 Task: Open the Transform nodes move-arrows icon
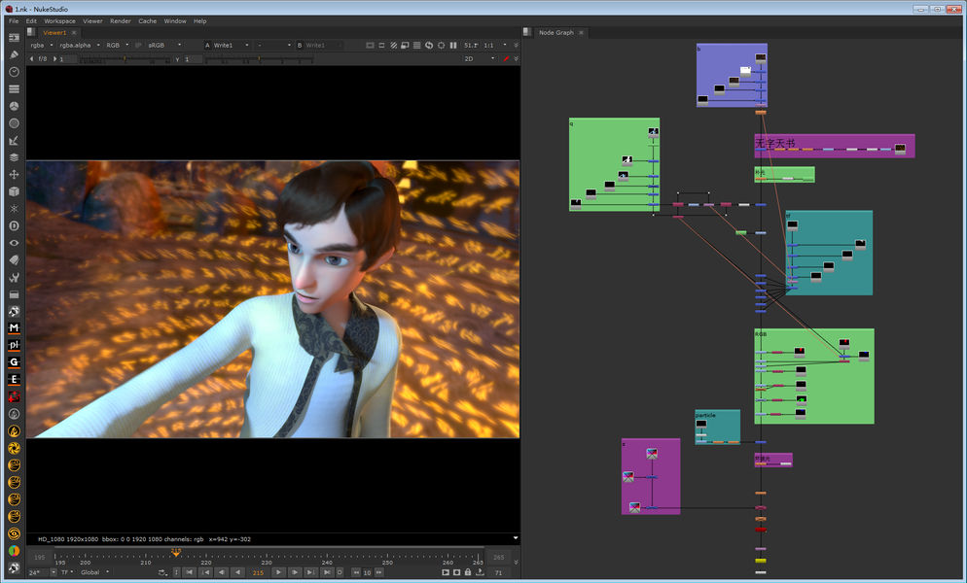pos(14,174)
